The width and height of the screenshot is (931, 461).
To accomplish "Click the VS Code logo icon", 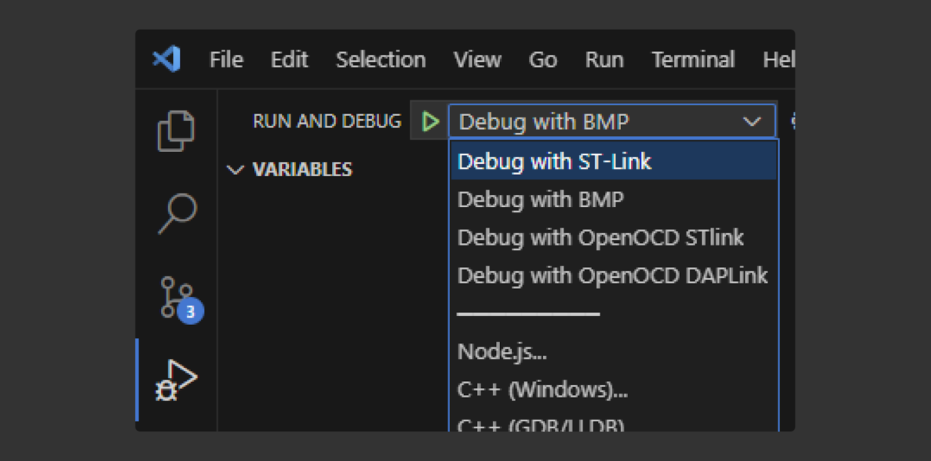I will (167, 59).
